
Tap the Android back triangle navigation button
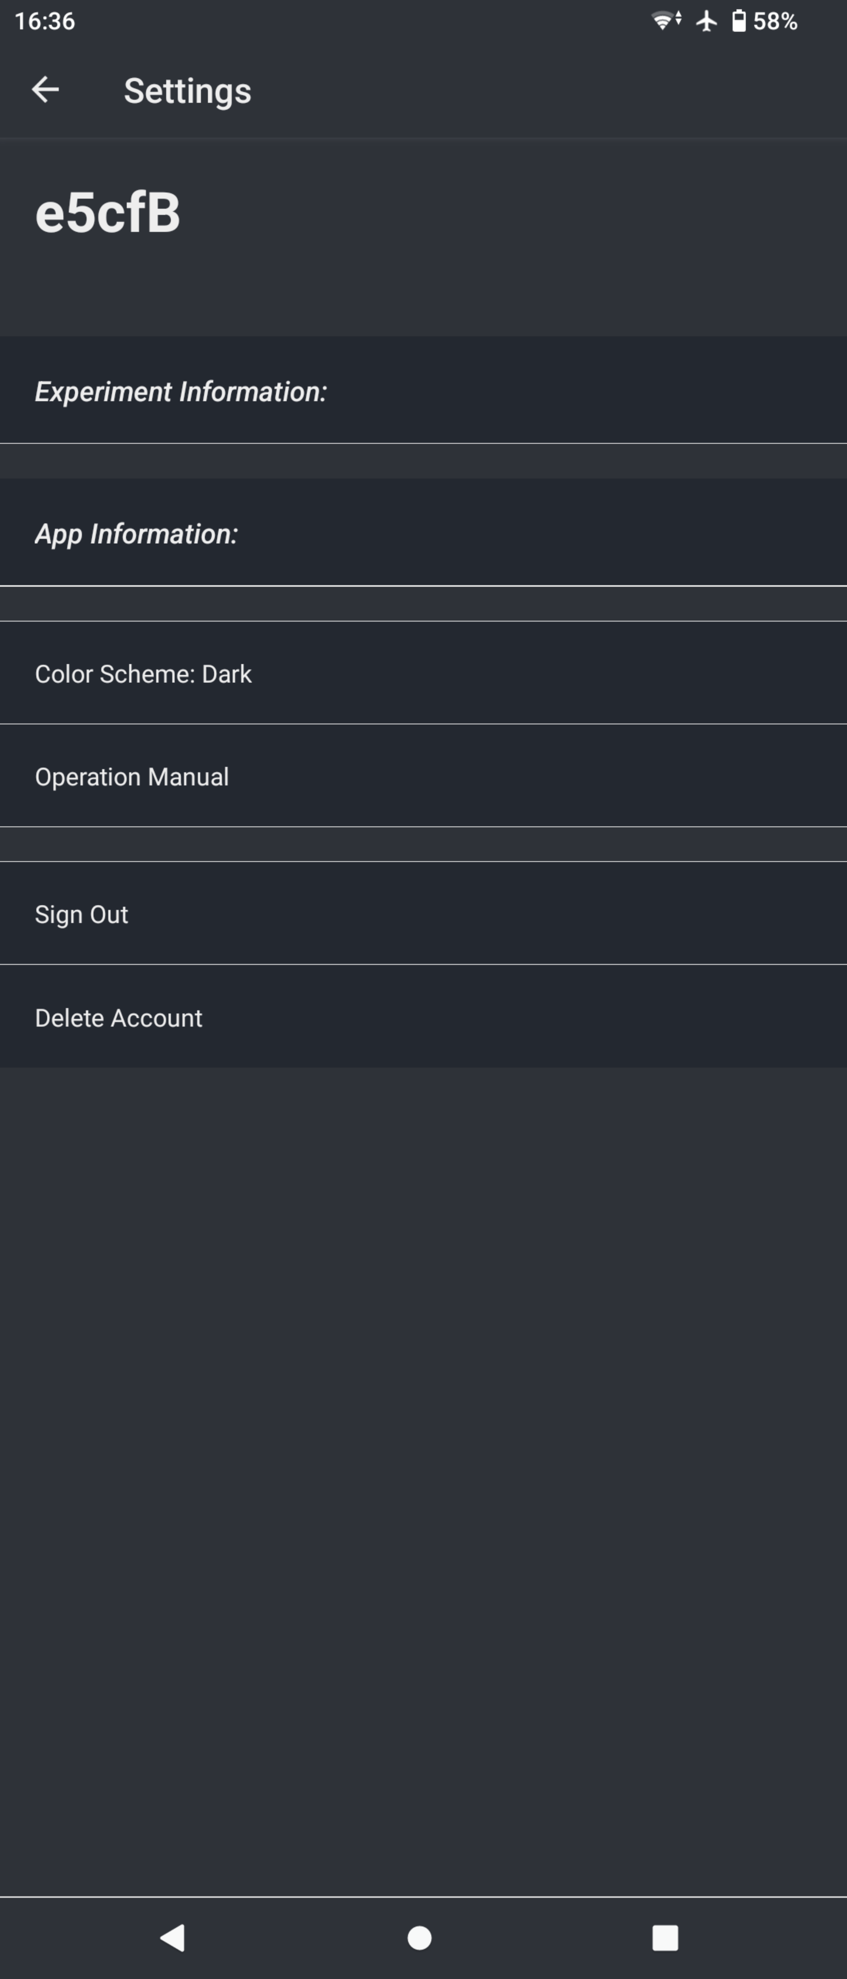[x=172, y=1938]
